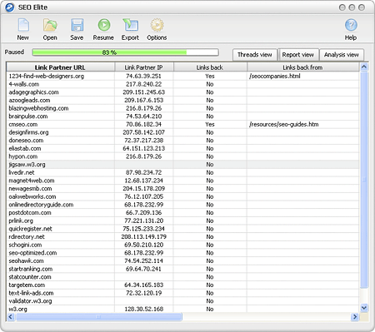The image size is (375, 332).
Task: Click the horizontal scrollbar left arrow
Action: 11,317
